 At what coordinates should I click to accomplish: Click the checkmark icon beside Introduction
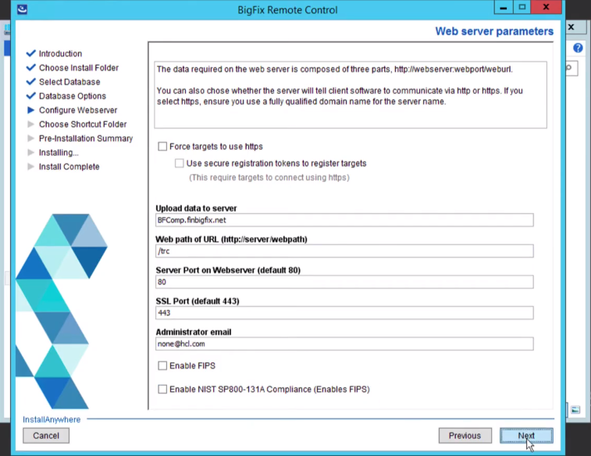pyautogui.click(x=31, y=54)
